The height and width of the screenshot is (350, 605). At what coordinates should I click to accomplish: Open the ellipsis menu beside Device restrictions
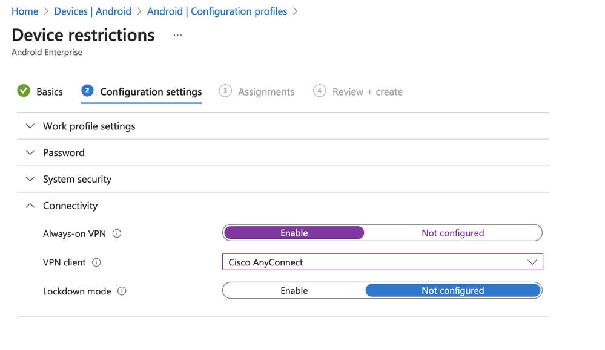click(177, 35)
